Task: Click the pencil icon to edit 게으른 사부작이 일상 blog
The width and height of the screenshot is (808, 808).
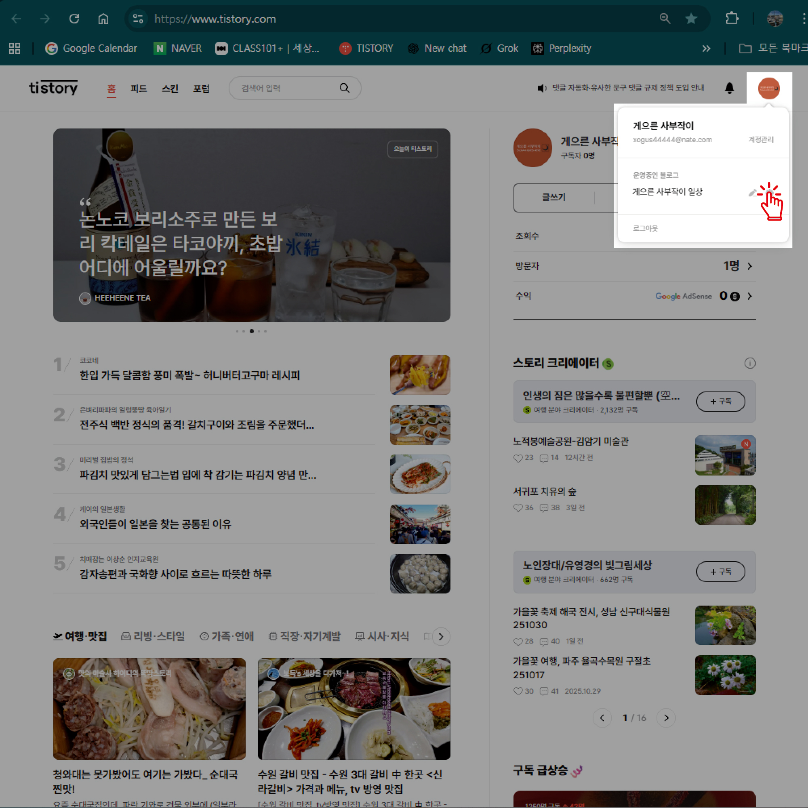Action: coord(752,193)
